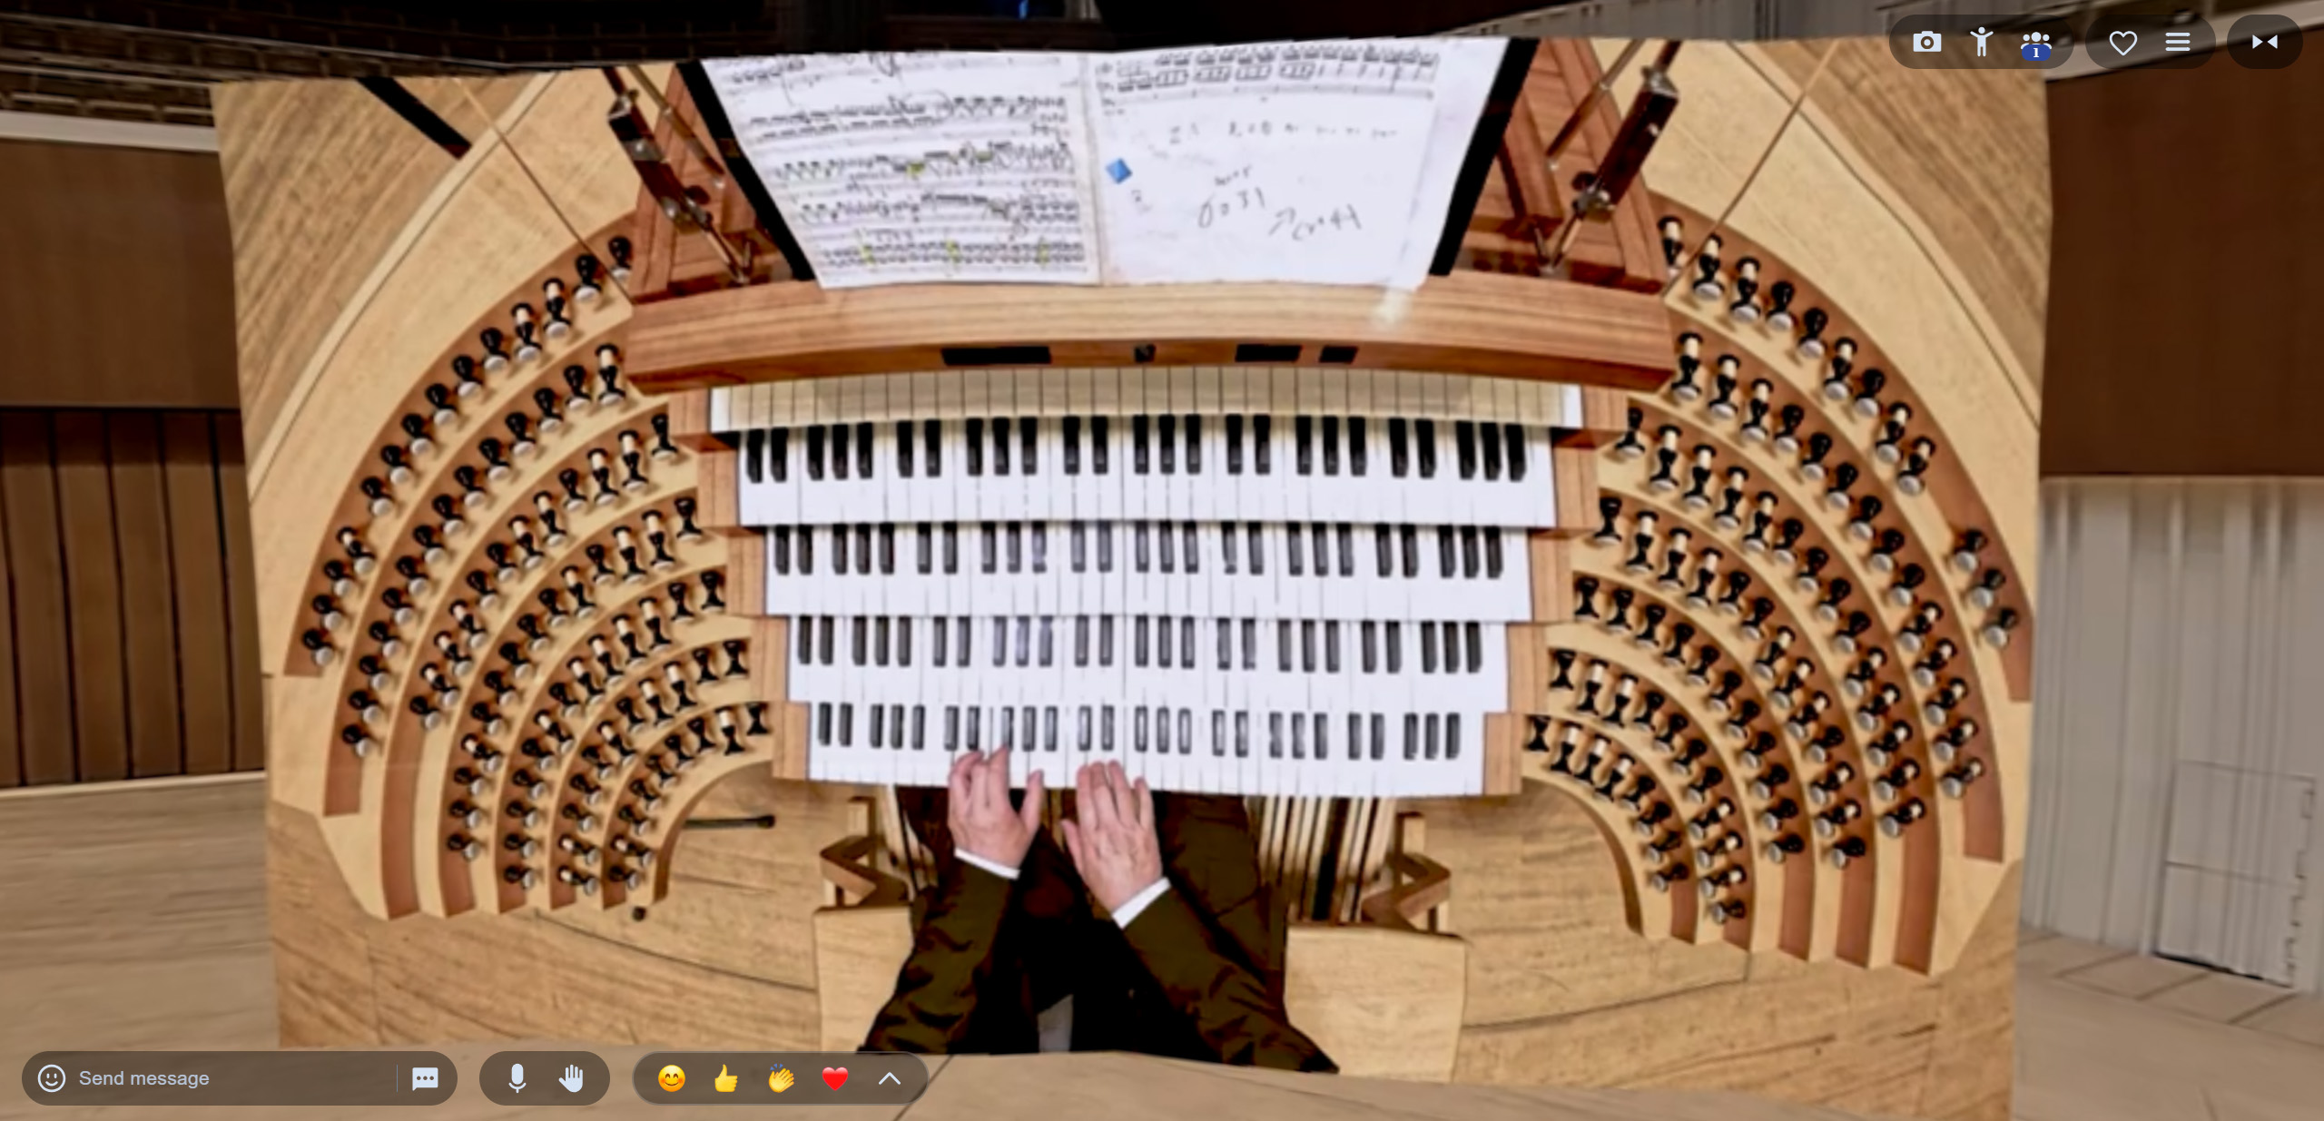
Task: Open the hamburger menu
Action: click(2177, 42)
